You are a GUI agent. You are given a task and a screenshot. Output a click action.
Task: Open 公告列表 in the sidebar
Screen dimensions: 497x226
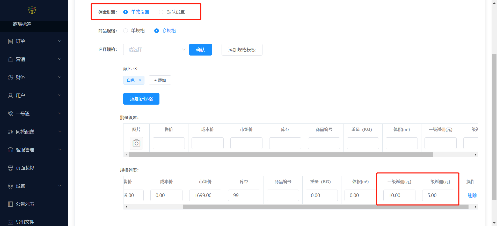(x=25, y=204)
